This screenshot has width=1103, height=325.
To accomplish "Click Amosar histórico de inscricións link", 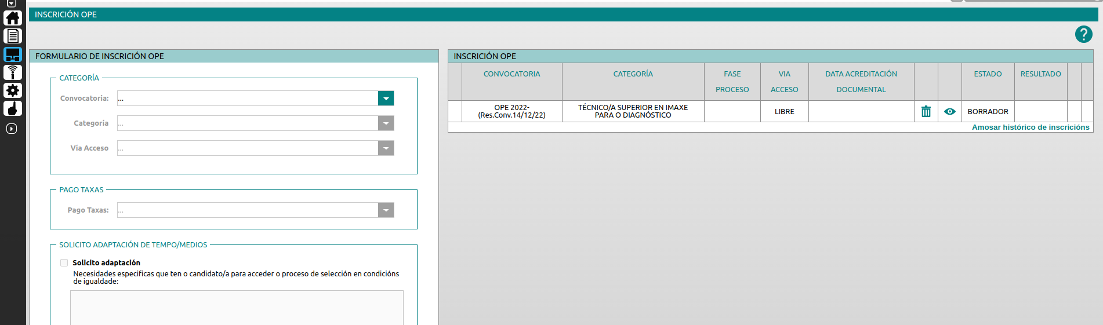I will click(1030, 127).
